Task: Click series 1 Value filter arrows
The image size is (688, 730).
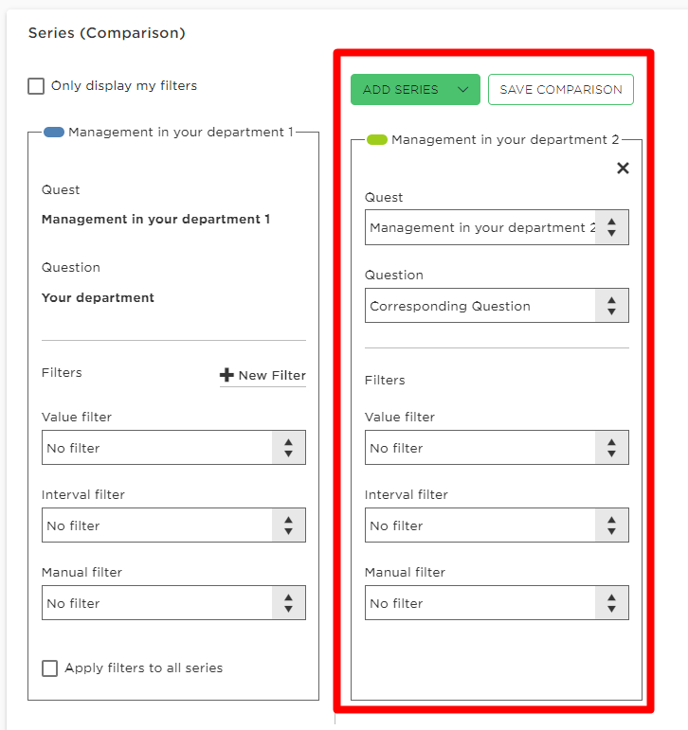Action: [288, 448]
